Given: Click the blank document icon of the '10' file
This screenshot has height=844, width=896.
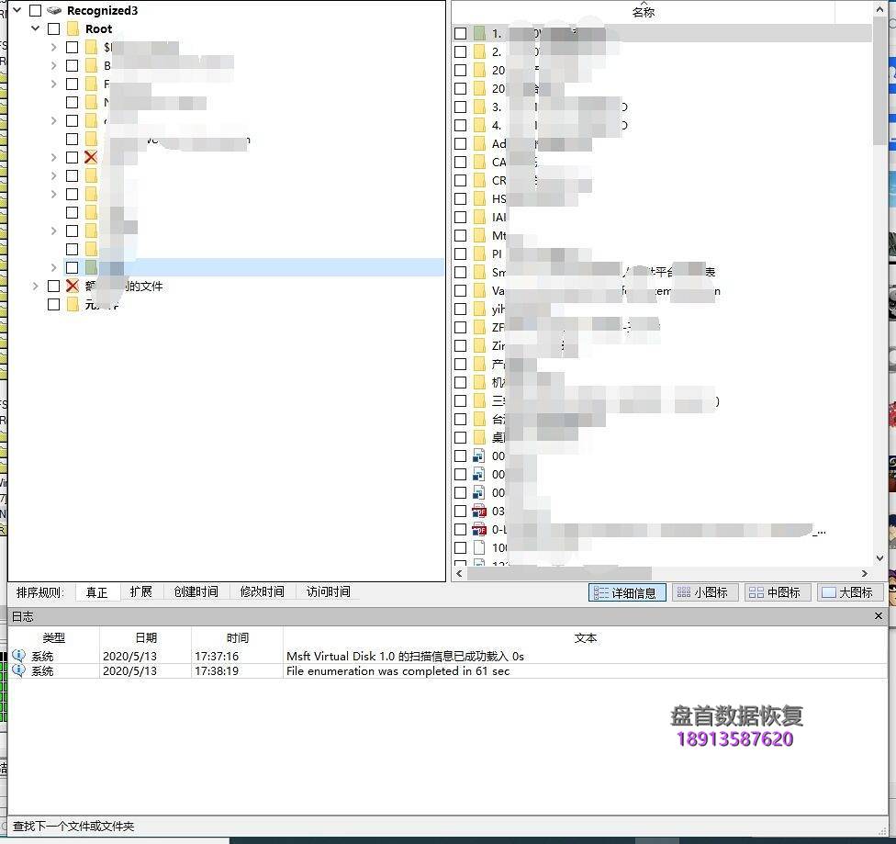Looking at the screenshot, I should coord(479,547).
